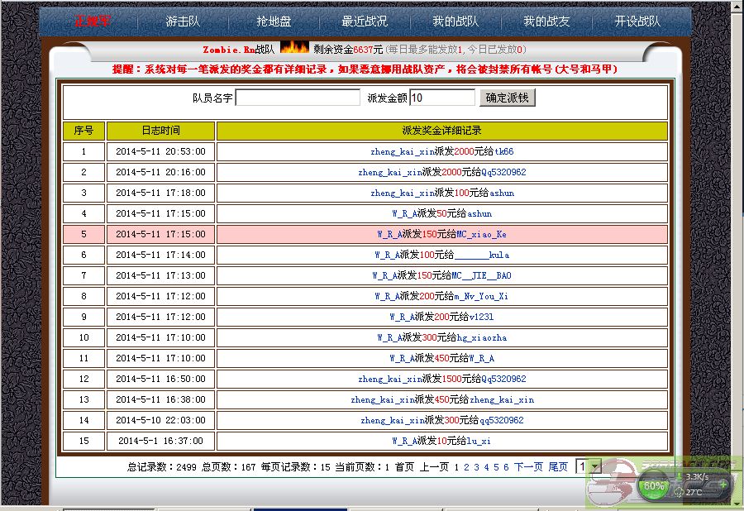Click the 队员名字 input field
This screenshot has height=511, width=744.
click(x=298, y=98)
